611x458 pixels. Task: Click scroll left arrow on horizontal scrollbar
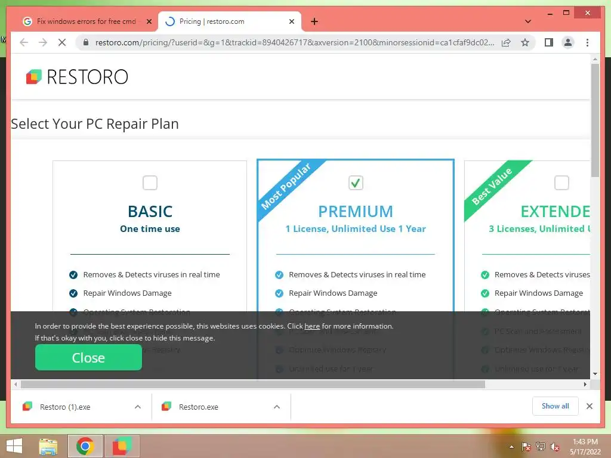(15, 385)
